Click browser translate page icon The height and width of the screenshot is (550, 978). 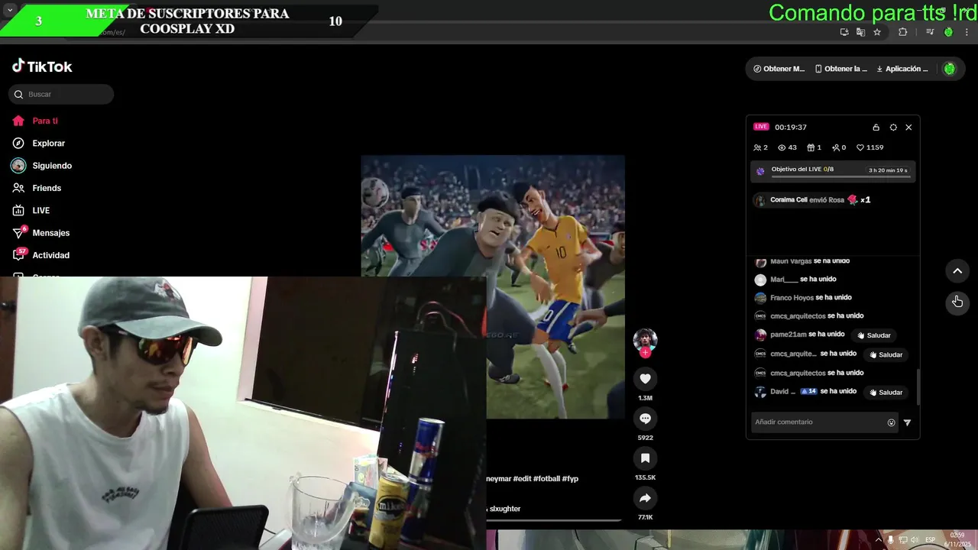(x=860, y=32)
